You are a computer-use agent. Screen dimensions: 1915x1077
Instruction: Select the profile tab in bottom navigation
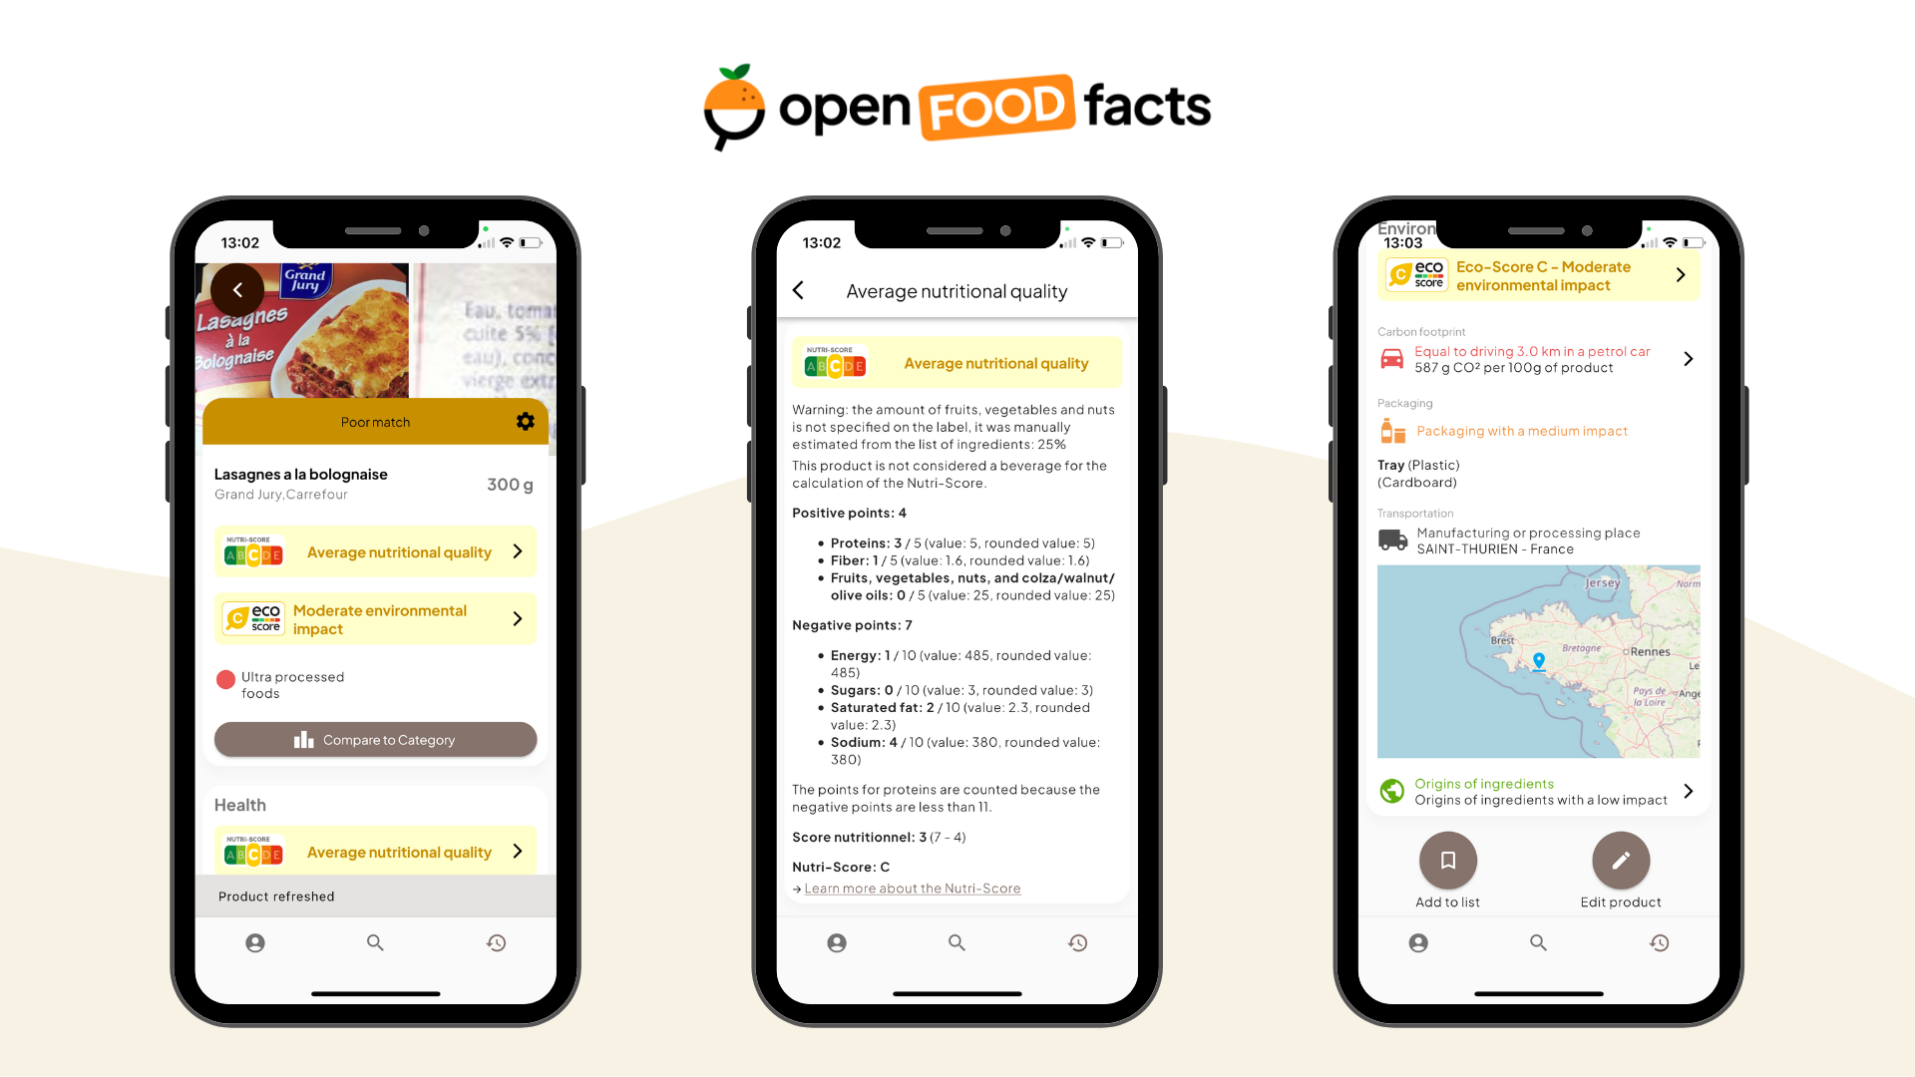point(255,942)
